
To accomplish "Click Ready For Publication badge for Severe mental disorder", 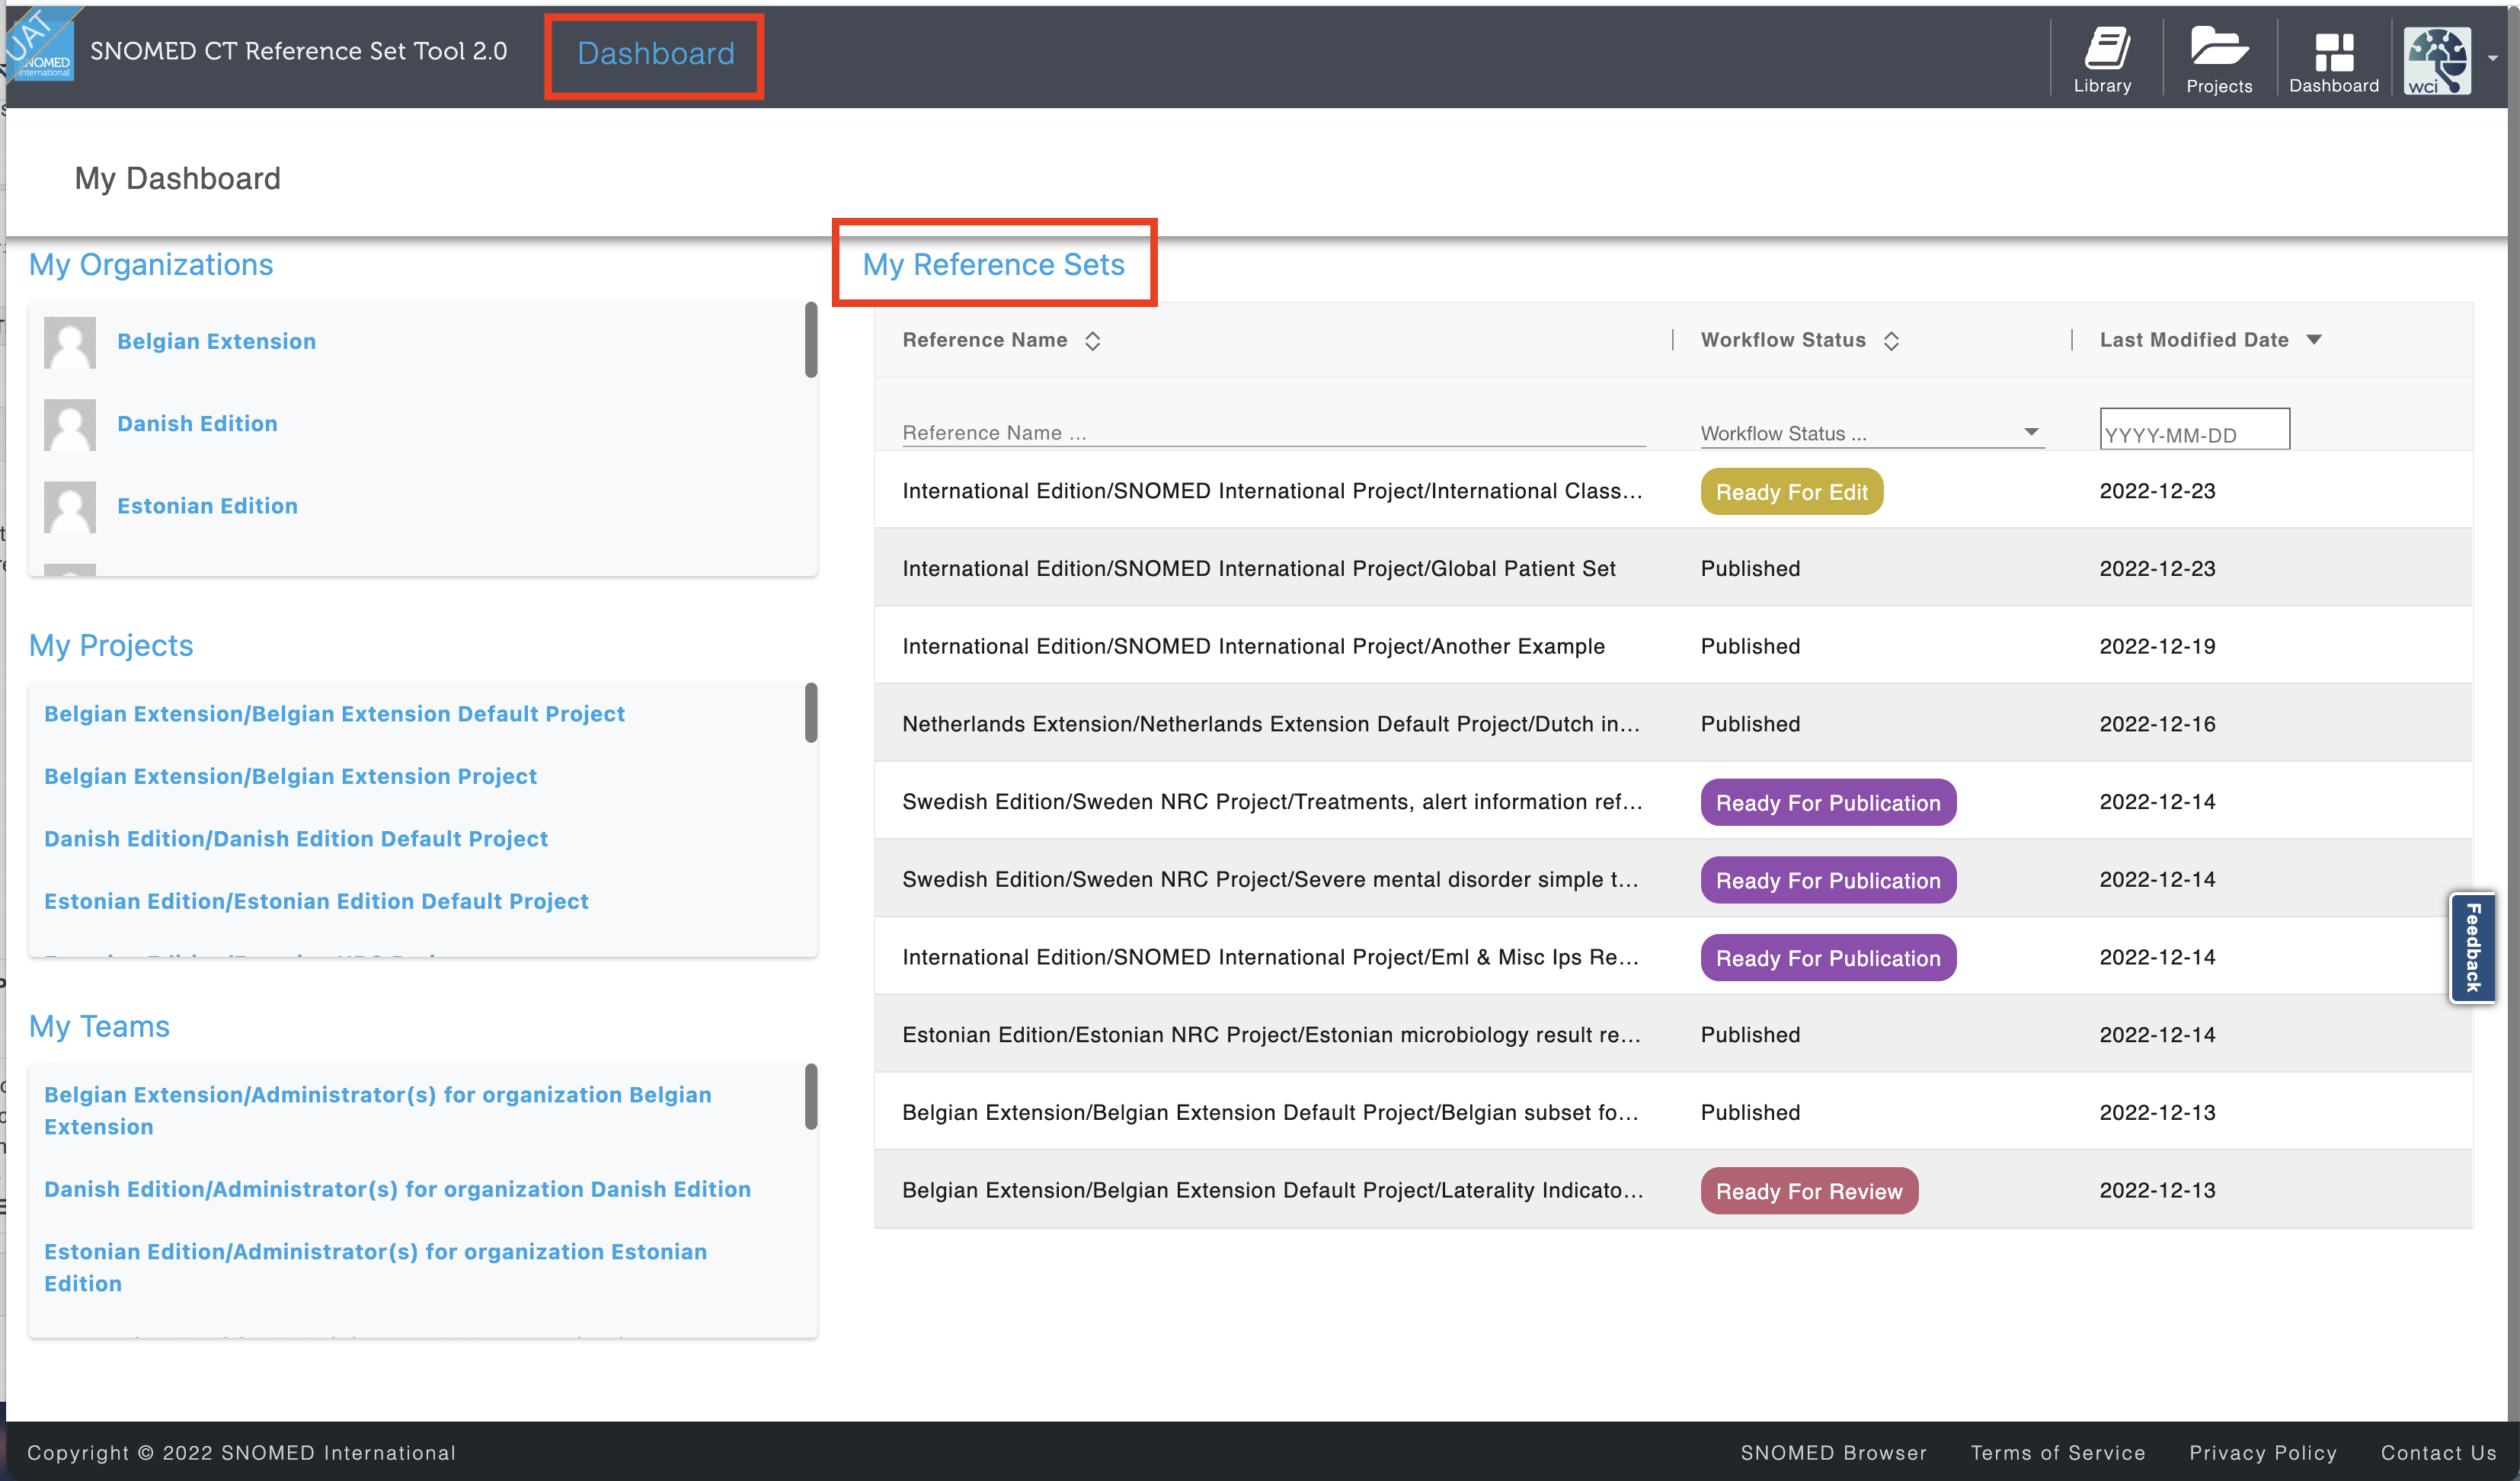I will (x=1829, y=881).
